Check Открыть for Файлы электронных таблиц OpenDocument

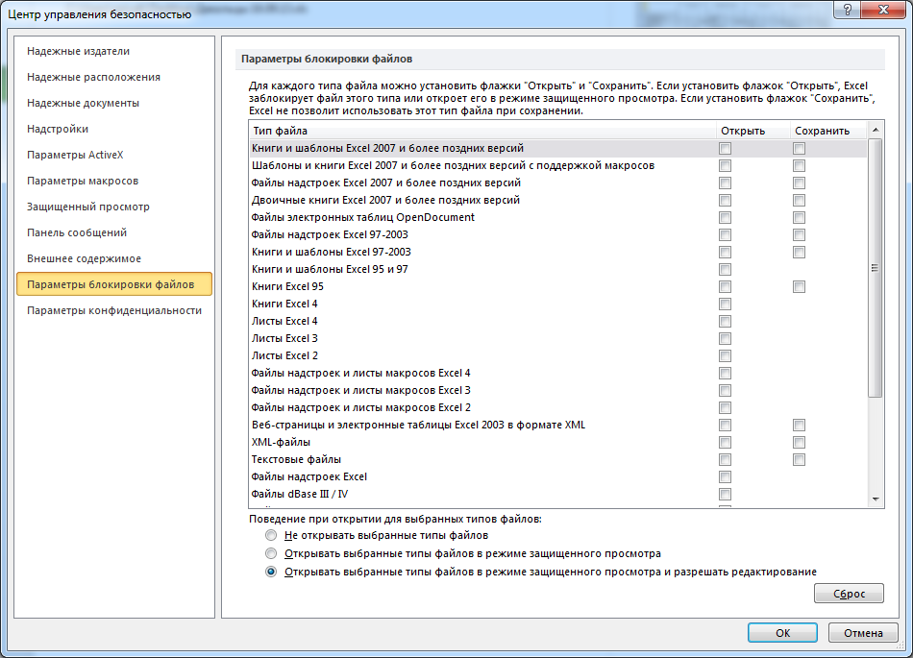pyautogui.click(x=725, y=218)
